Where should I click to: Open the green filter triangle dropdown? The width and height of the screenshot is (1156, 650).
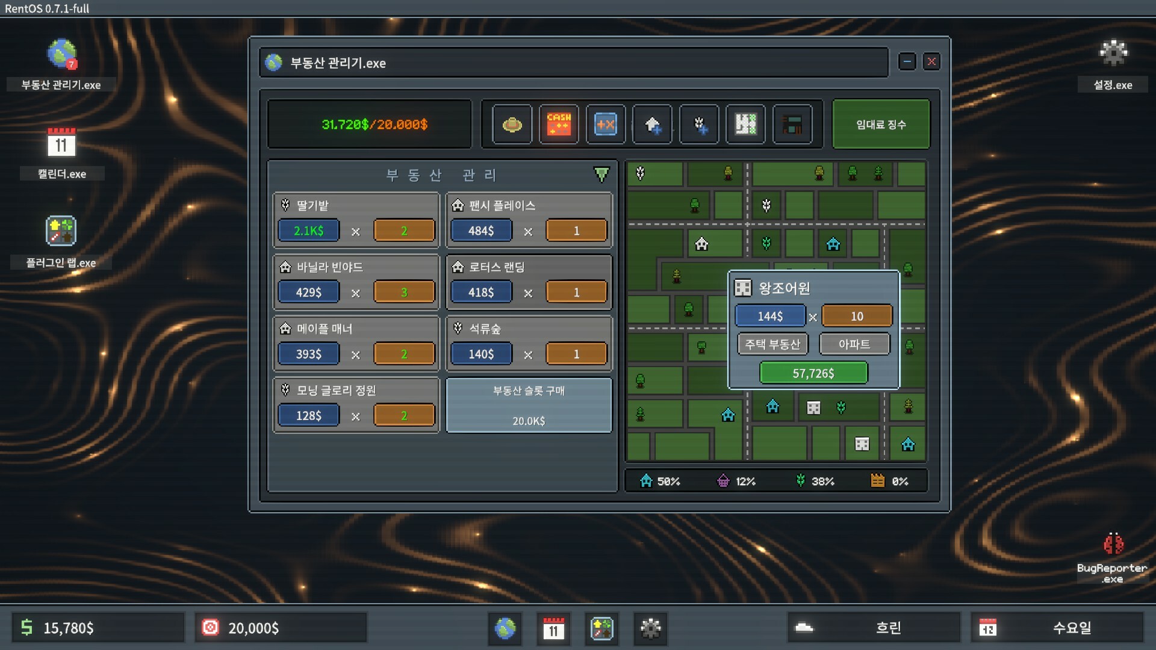pyautogui.click(x=601, y=175)
